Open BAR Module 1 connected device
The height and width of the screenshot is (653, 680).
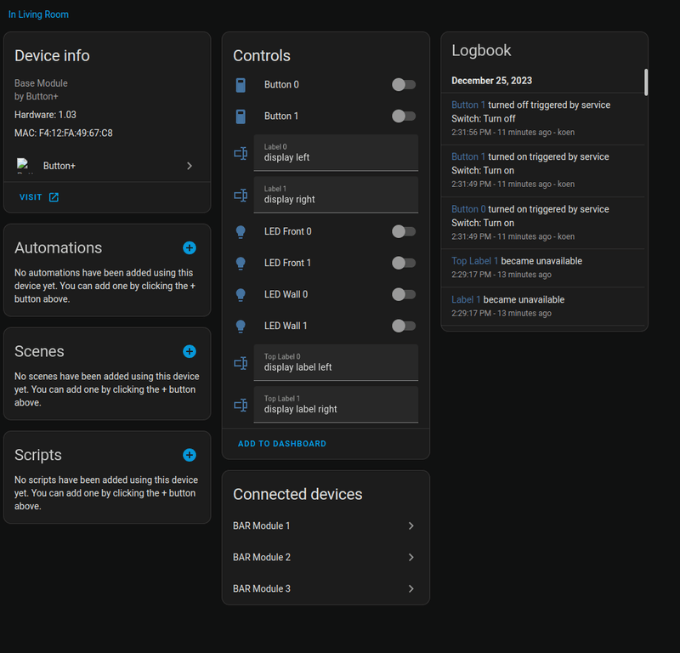pos(326,526)
